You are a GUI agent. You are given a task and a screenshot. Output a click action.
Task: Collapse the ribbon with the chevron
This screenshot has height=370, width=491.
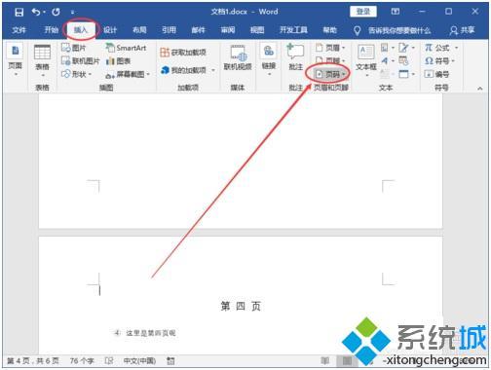480,88
